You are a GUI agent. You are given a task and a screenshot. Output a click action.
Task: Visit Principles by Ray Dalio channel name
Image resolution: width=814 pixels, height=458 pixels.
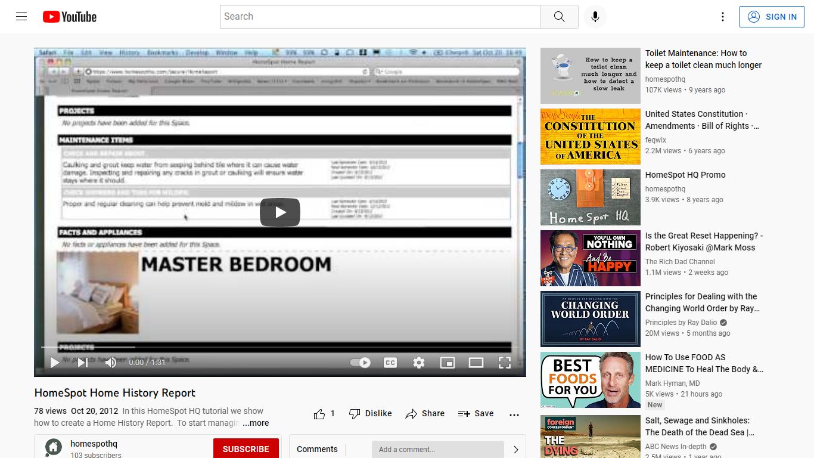click(x=681, y=323)
